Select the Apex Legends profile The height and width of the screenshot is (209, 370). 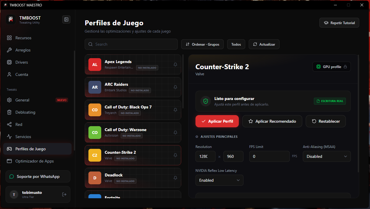tap(133, 65)
